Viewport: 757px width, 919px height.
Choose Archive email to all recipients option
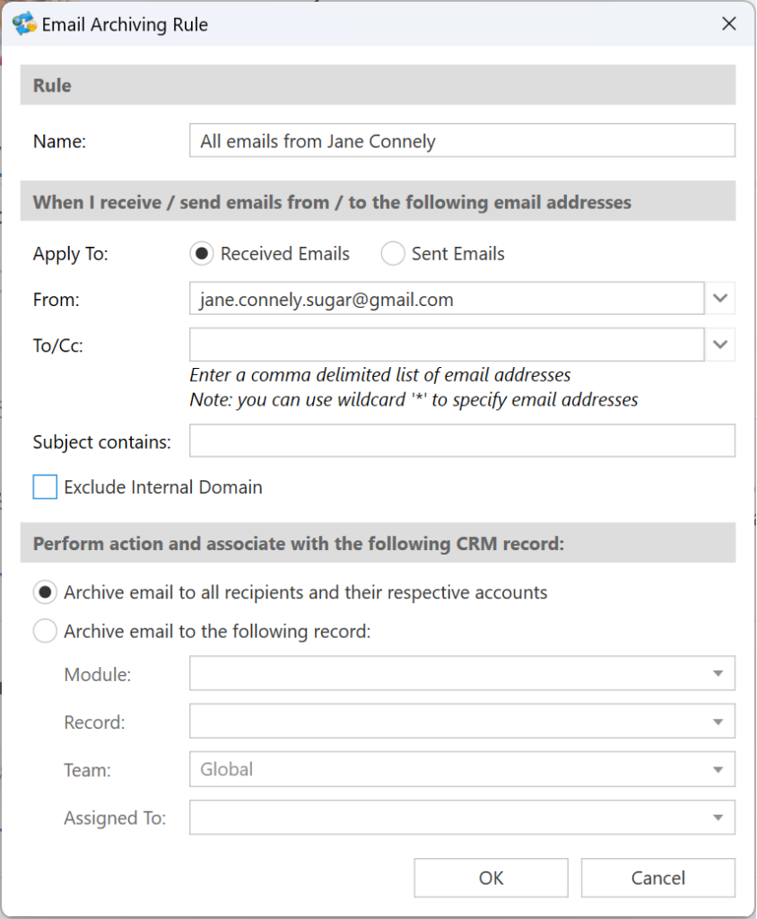(x=45, y=592)
